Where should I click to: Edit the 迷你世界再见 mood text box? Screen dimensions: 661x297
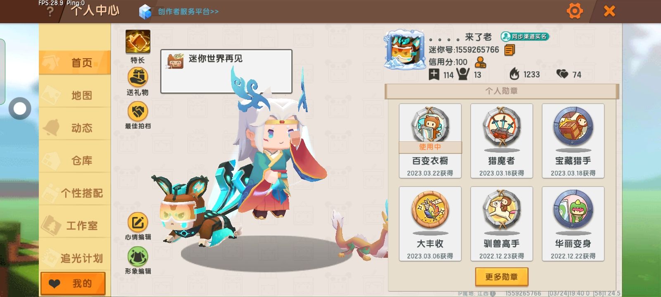[226, 71]
